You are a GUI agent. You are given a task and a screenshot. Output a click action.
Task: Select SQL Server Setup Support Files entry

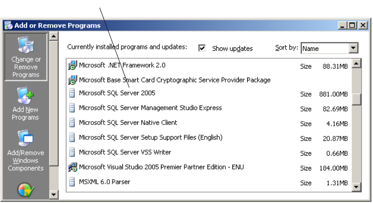tap(151, 138)
